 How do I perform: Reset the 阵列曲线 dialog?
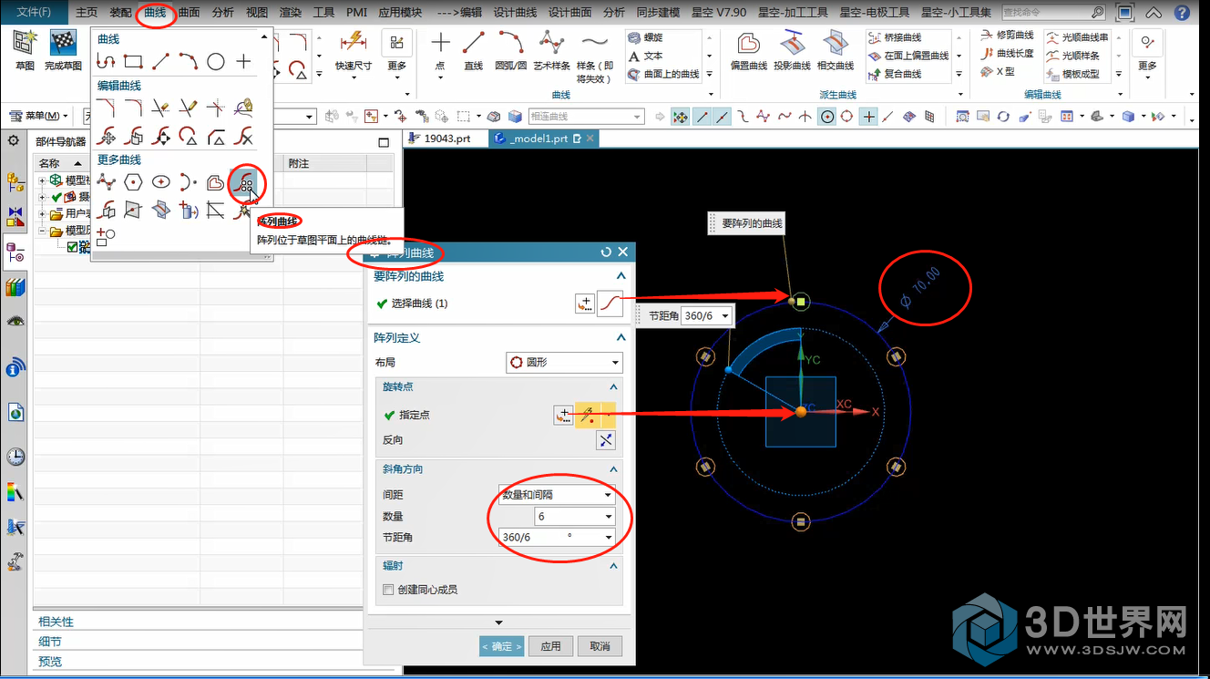pos(606,252)
